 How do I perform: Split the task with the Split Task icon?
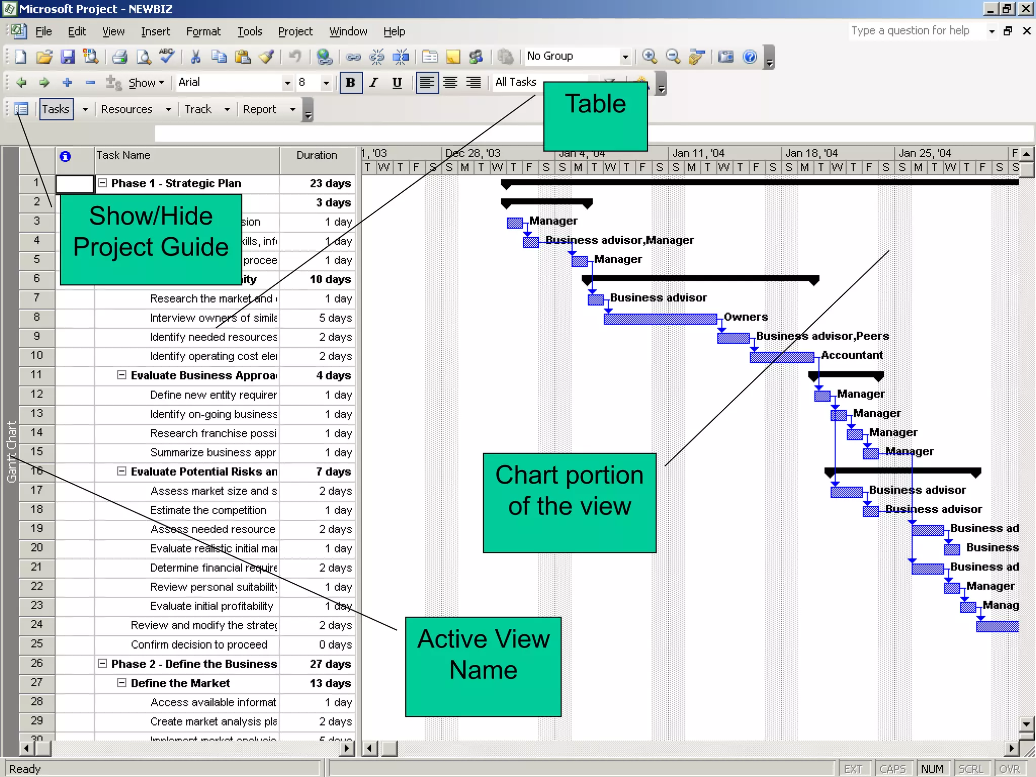click(401, 57)
